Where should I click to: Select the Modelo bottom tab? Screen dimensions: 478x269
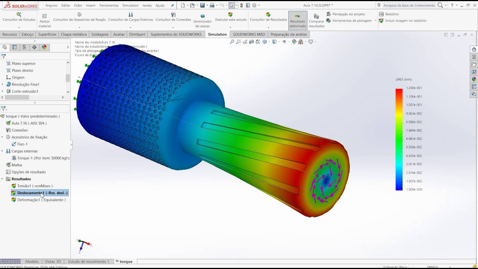[x=32, y=262]
